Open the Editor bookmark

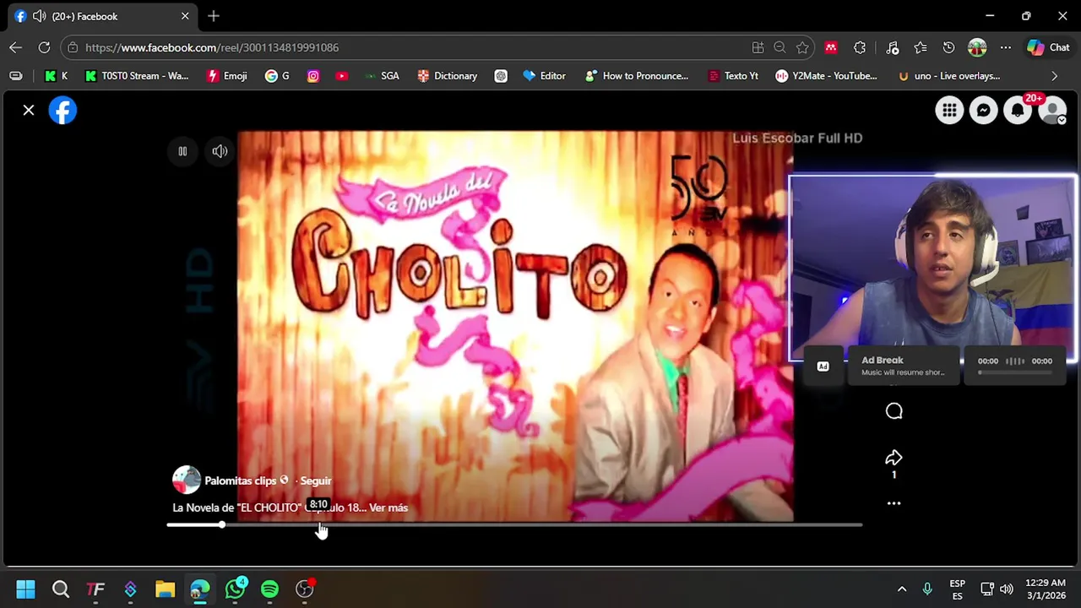[544, 76]
